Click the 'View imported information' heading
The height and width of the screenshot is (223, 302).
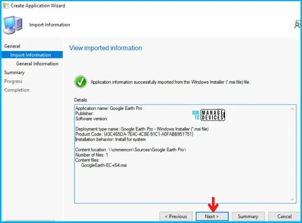(105, 48)
